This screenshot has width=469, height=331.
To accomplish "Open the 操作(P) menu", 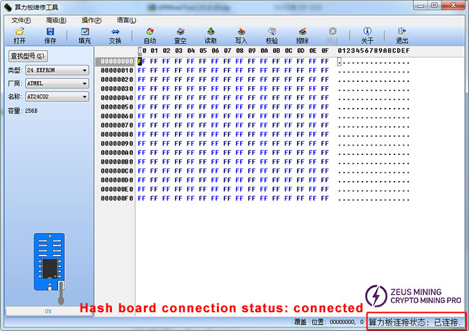I will tap(91, 20).
